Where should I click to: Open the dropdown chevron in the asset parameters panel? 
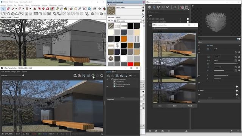(239, 46)
